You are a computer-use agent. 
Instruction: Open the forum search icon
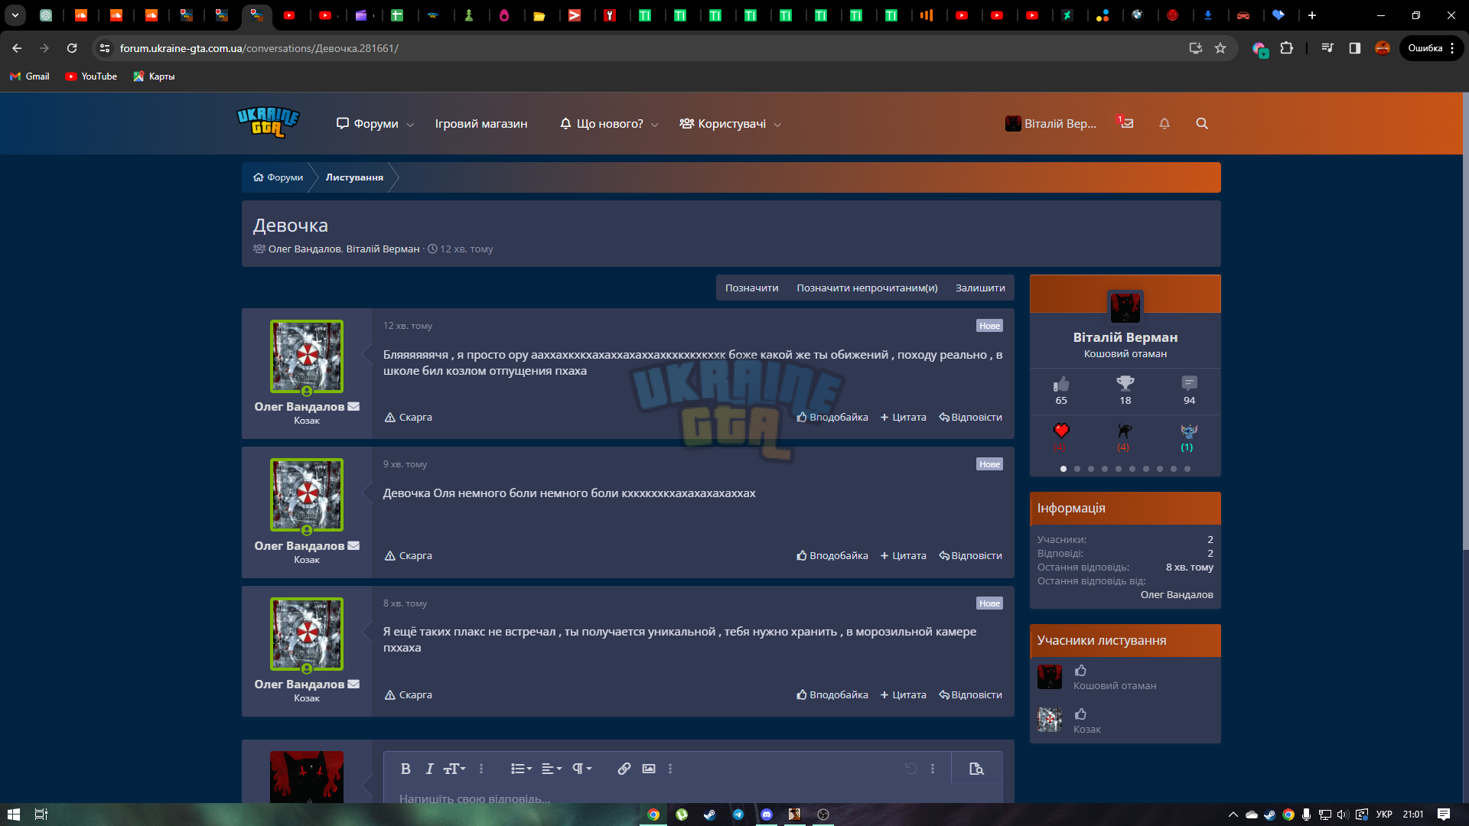(x=1202, y=123)
